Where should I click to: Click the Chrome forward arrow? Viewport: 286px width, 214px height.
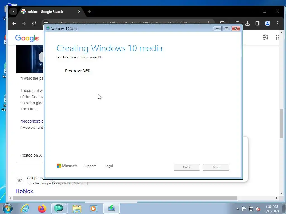tap(24, 23)
